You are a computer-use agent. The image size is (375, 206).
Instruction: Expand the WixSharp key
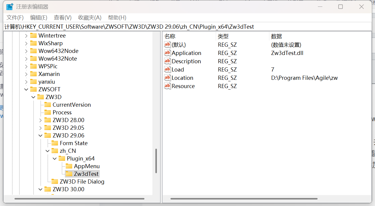[26, 43]
